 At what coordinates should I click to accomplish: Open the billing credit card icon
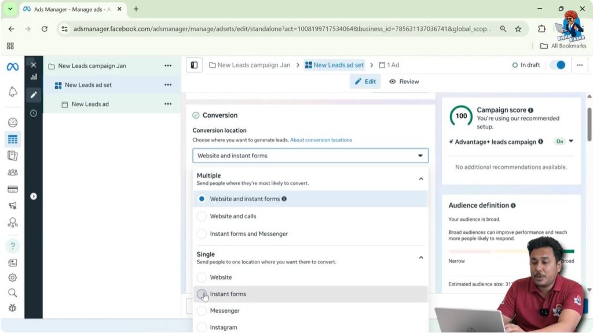pyautogui.click(x=13, y=189)
